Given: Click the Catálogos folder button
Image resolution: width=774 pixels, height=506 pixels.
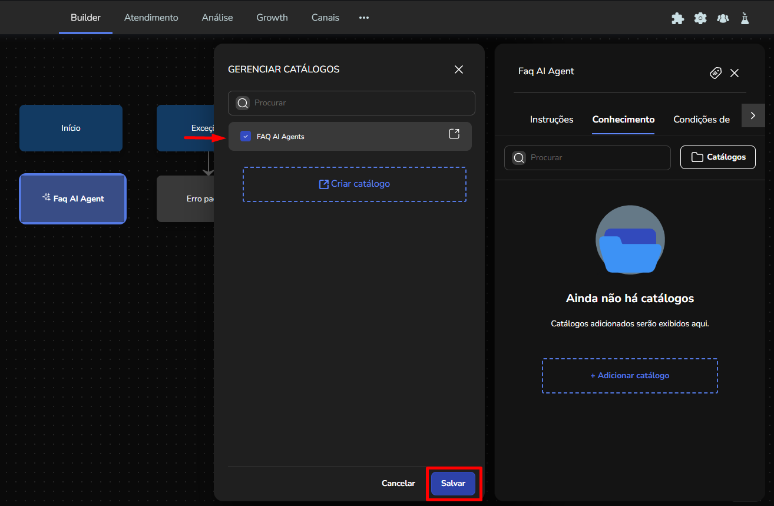Looking at the screenshot, I should coord(717,157).
